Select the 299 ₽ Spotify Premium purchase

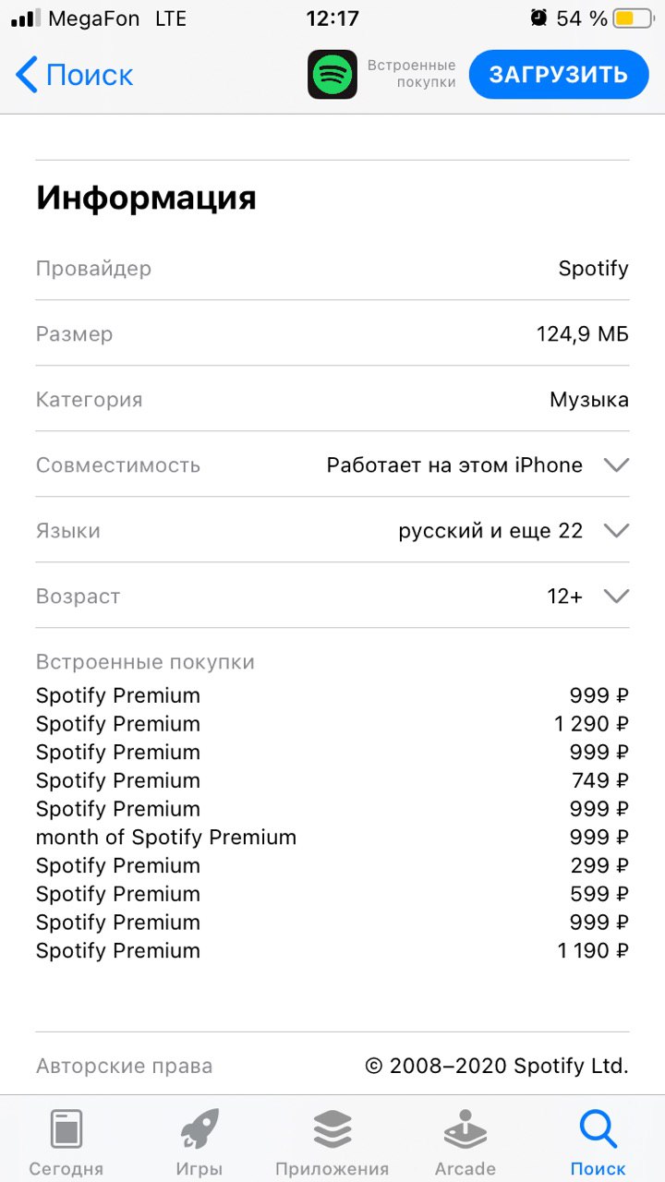(332, 866)
